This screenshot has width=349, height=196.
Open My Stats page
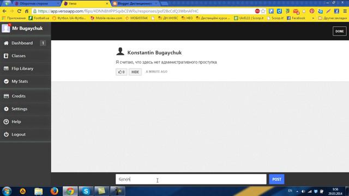[x=25, y=81]
